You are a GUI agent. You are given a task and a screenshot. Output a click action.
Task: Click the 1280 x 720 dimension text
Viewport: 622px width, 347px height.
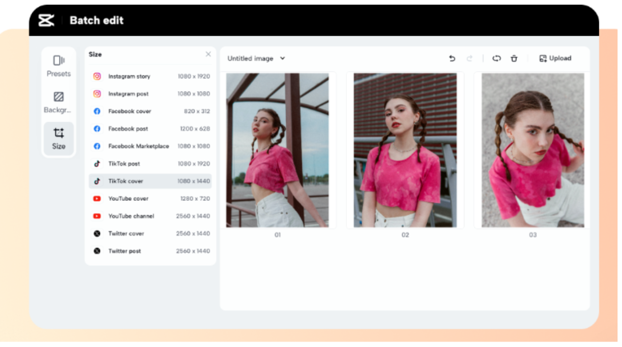coord(195,198)
